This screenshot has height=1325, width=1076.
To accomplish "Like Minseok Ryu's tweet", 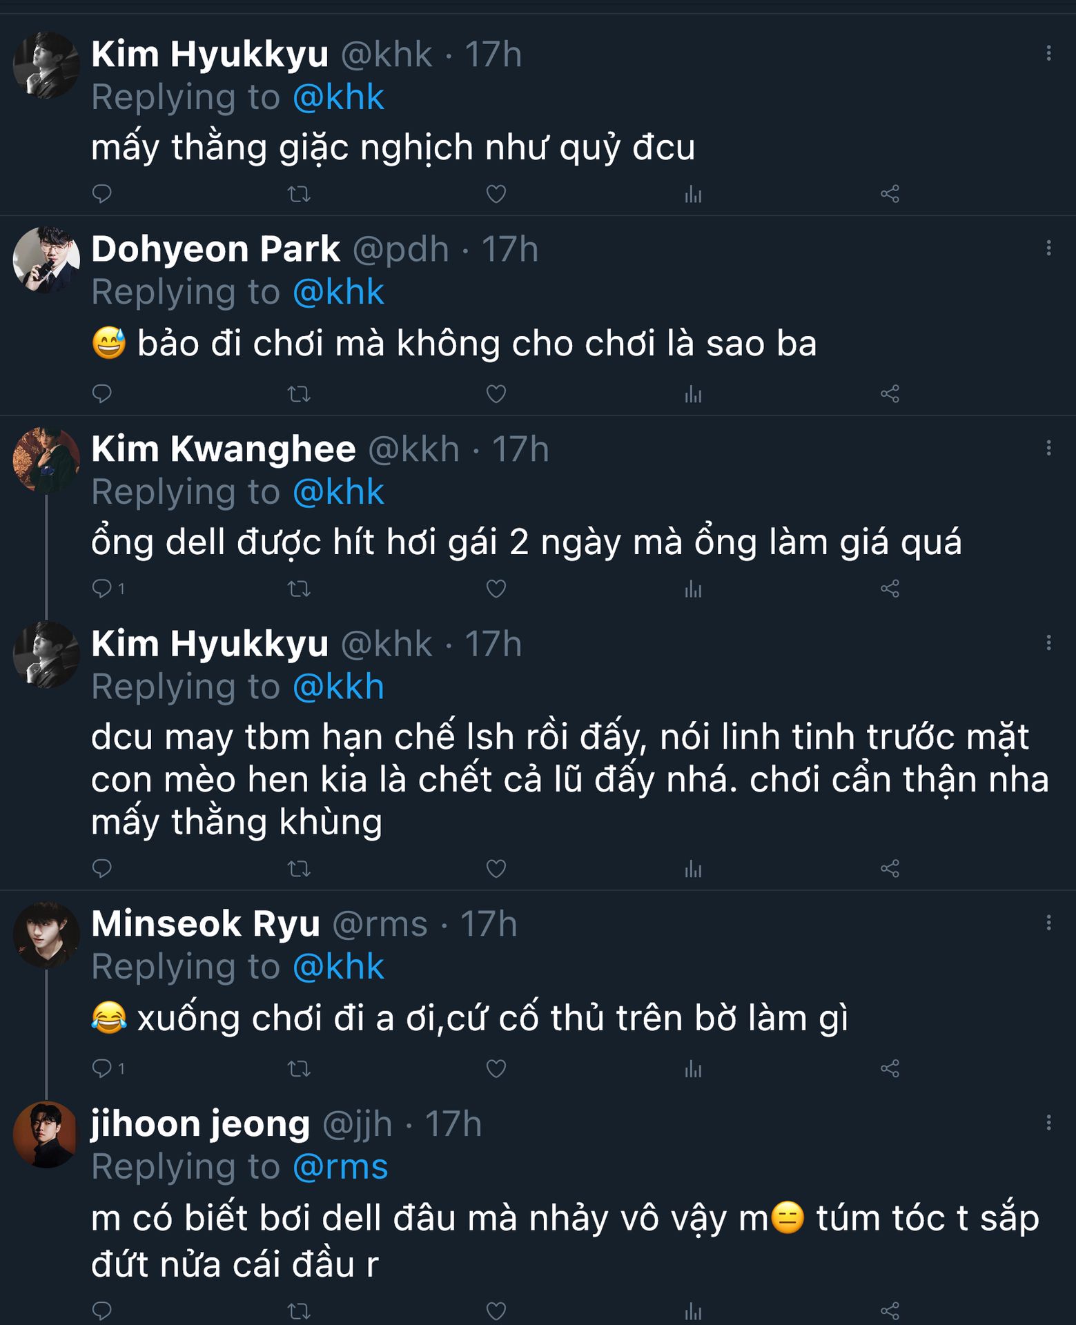I will tap(496, 1068).
